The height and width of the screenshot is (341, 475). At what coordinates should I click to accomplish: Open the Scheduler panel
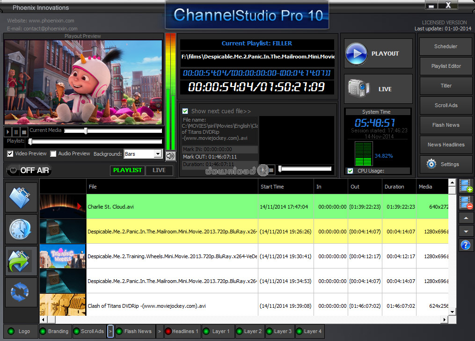(446, 46)
